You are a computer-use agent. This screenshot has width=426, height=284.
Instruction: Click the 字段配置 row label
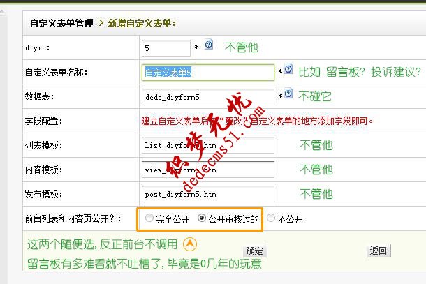point(43,121)
